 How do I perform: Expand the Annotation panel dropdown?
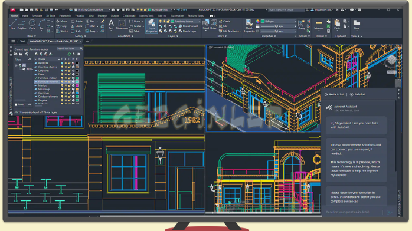point(125,36)
